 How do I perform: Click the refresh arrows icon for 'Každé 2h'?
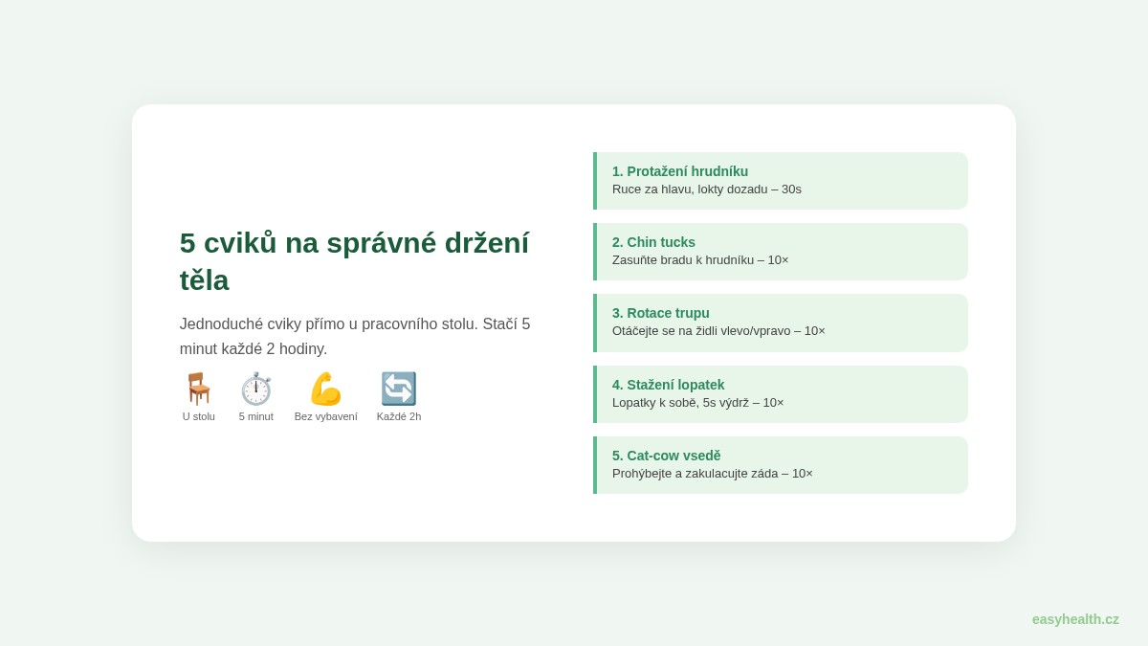pos(399,389)
